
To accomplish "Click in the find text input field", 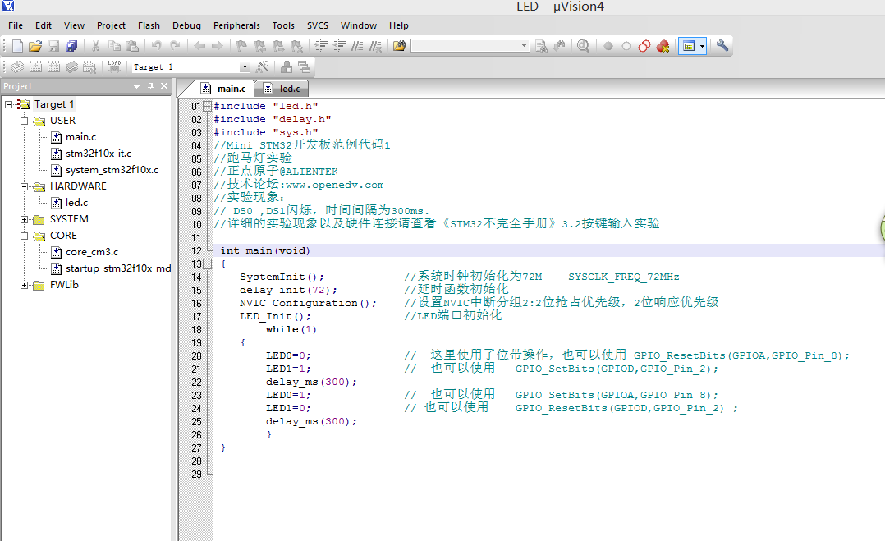I will point(465,46).
